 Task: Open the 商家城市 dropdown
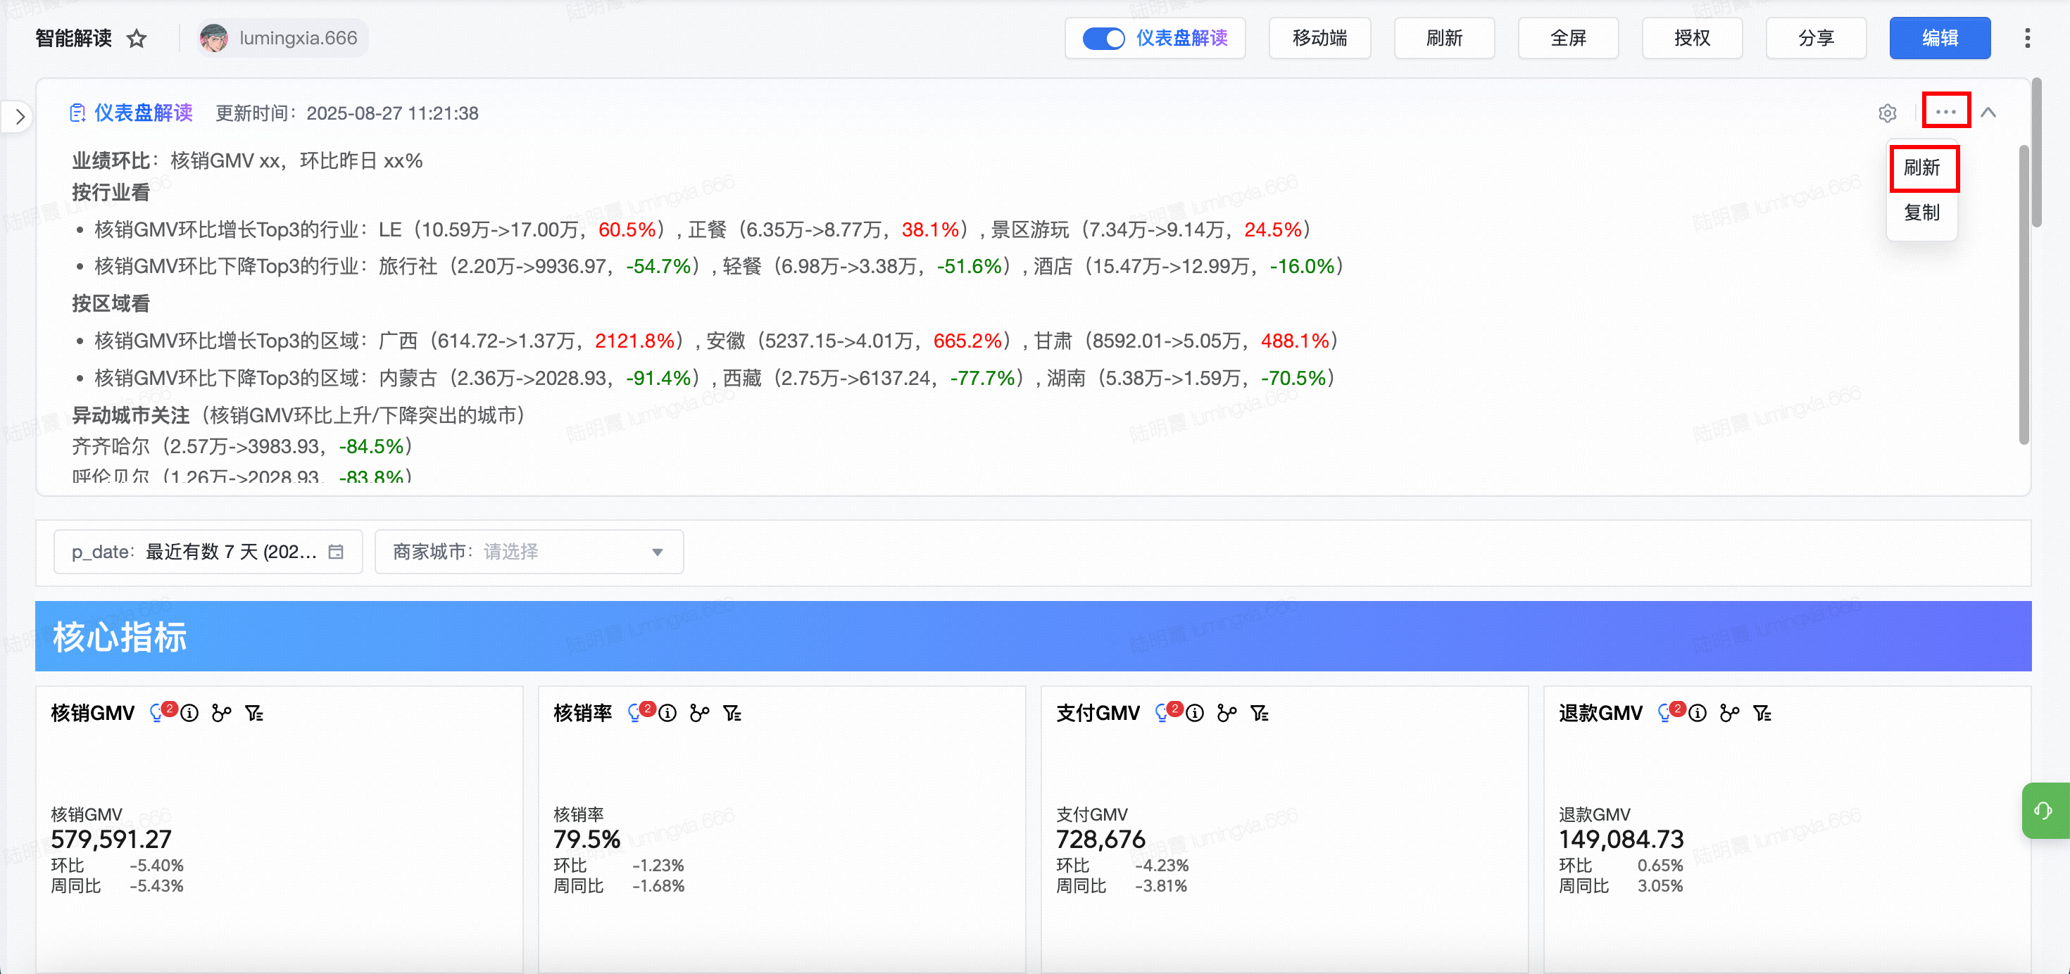tap(529, 552)
